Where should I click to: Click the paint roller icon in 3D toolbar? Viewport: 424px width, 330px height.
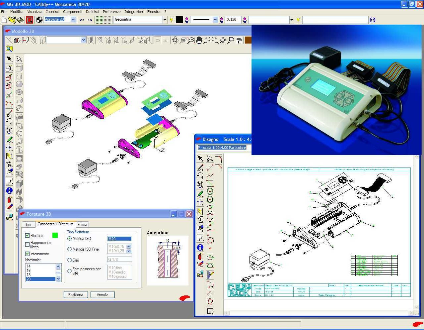coord(239,41)
